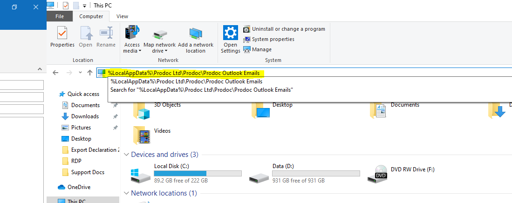The width and height of the screenshot is (512, 203).
Task: Click the first input field in background window
Action: pos(21,85)
